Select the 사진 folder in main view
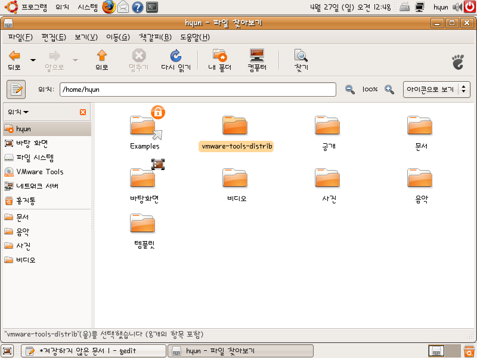The image size is (477, 358). pyautogui.click(x=327, y=177)
